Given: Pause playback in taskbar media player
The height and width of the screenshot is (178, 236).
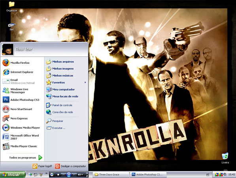Looking at the screenshot, I should (69, 174).
